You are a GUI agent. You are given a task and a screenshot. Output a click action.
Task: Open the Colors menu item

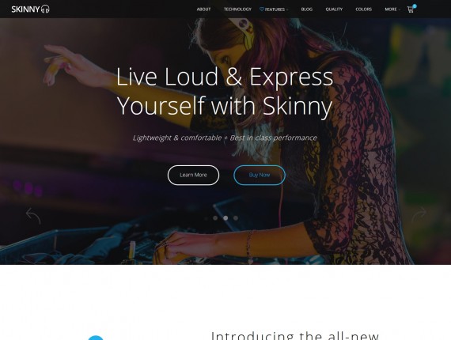363,9
